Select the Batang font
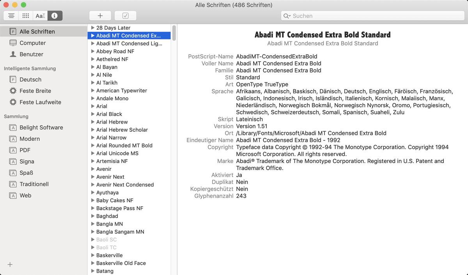The image size is (468, 275). (129, 271)
